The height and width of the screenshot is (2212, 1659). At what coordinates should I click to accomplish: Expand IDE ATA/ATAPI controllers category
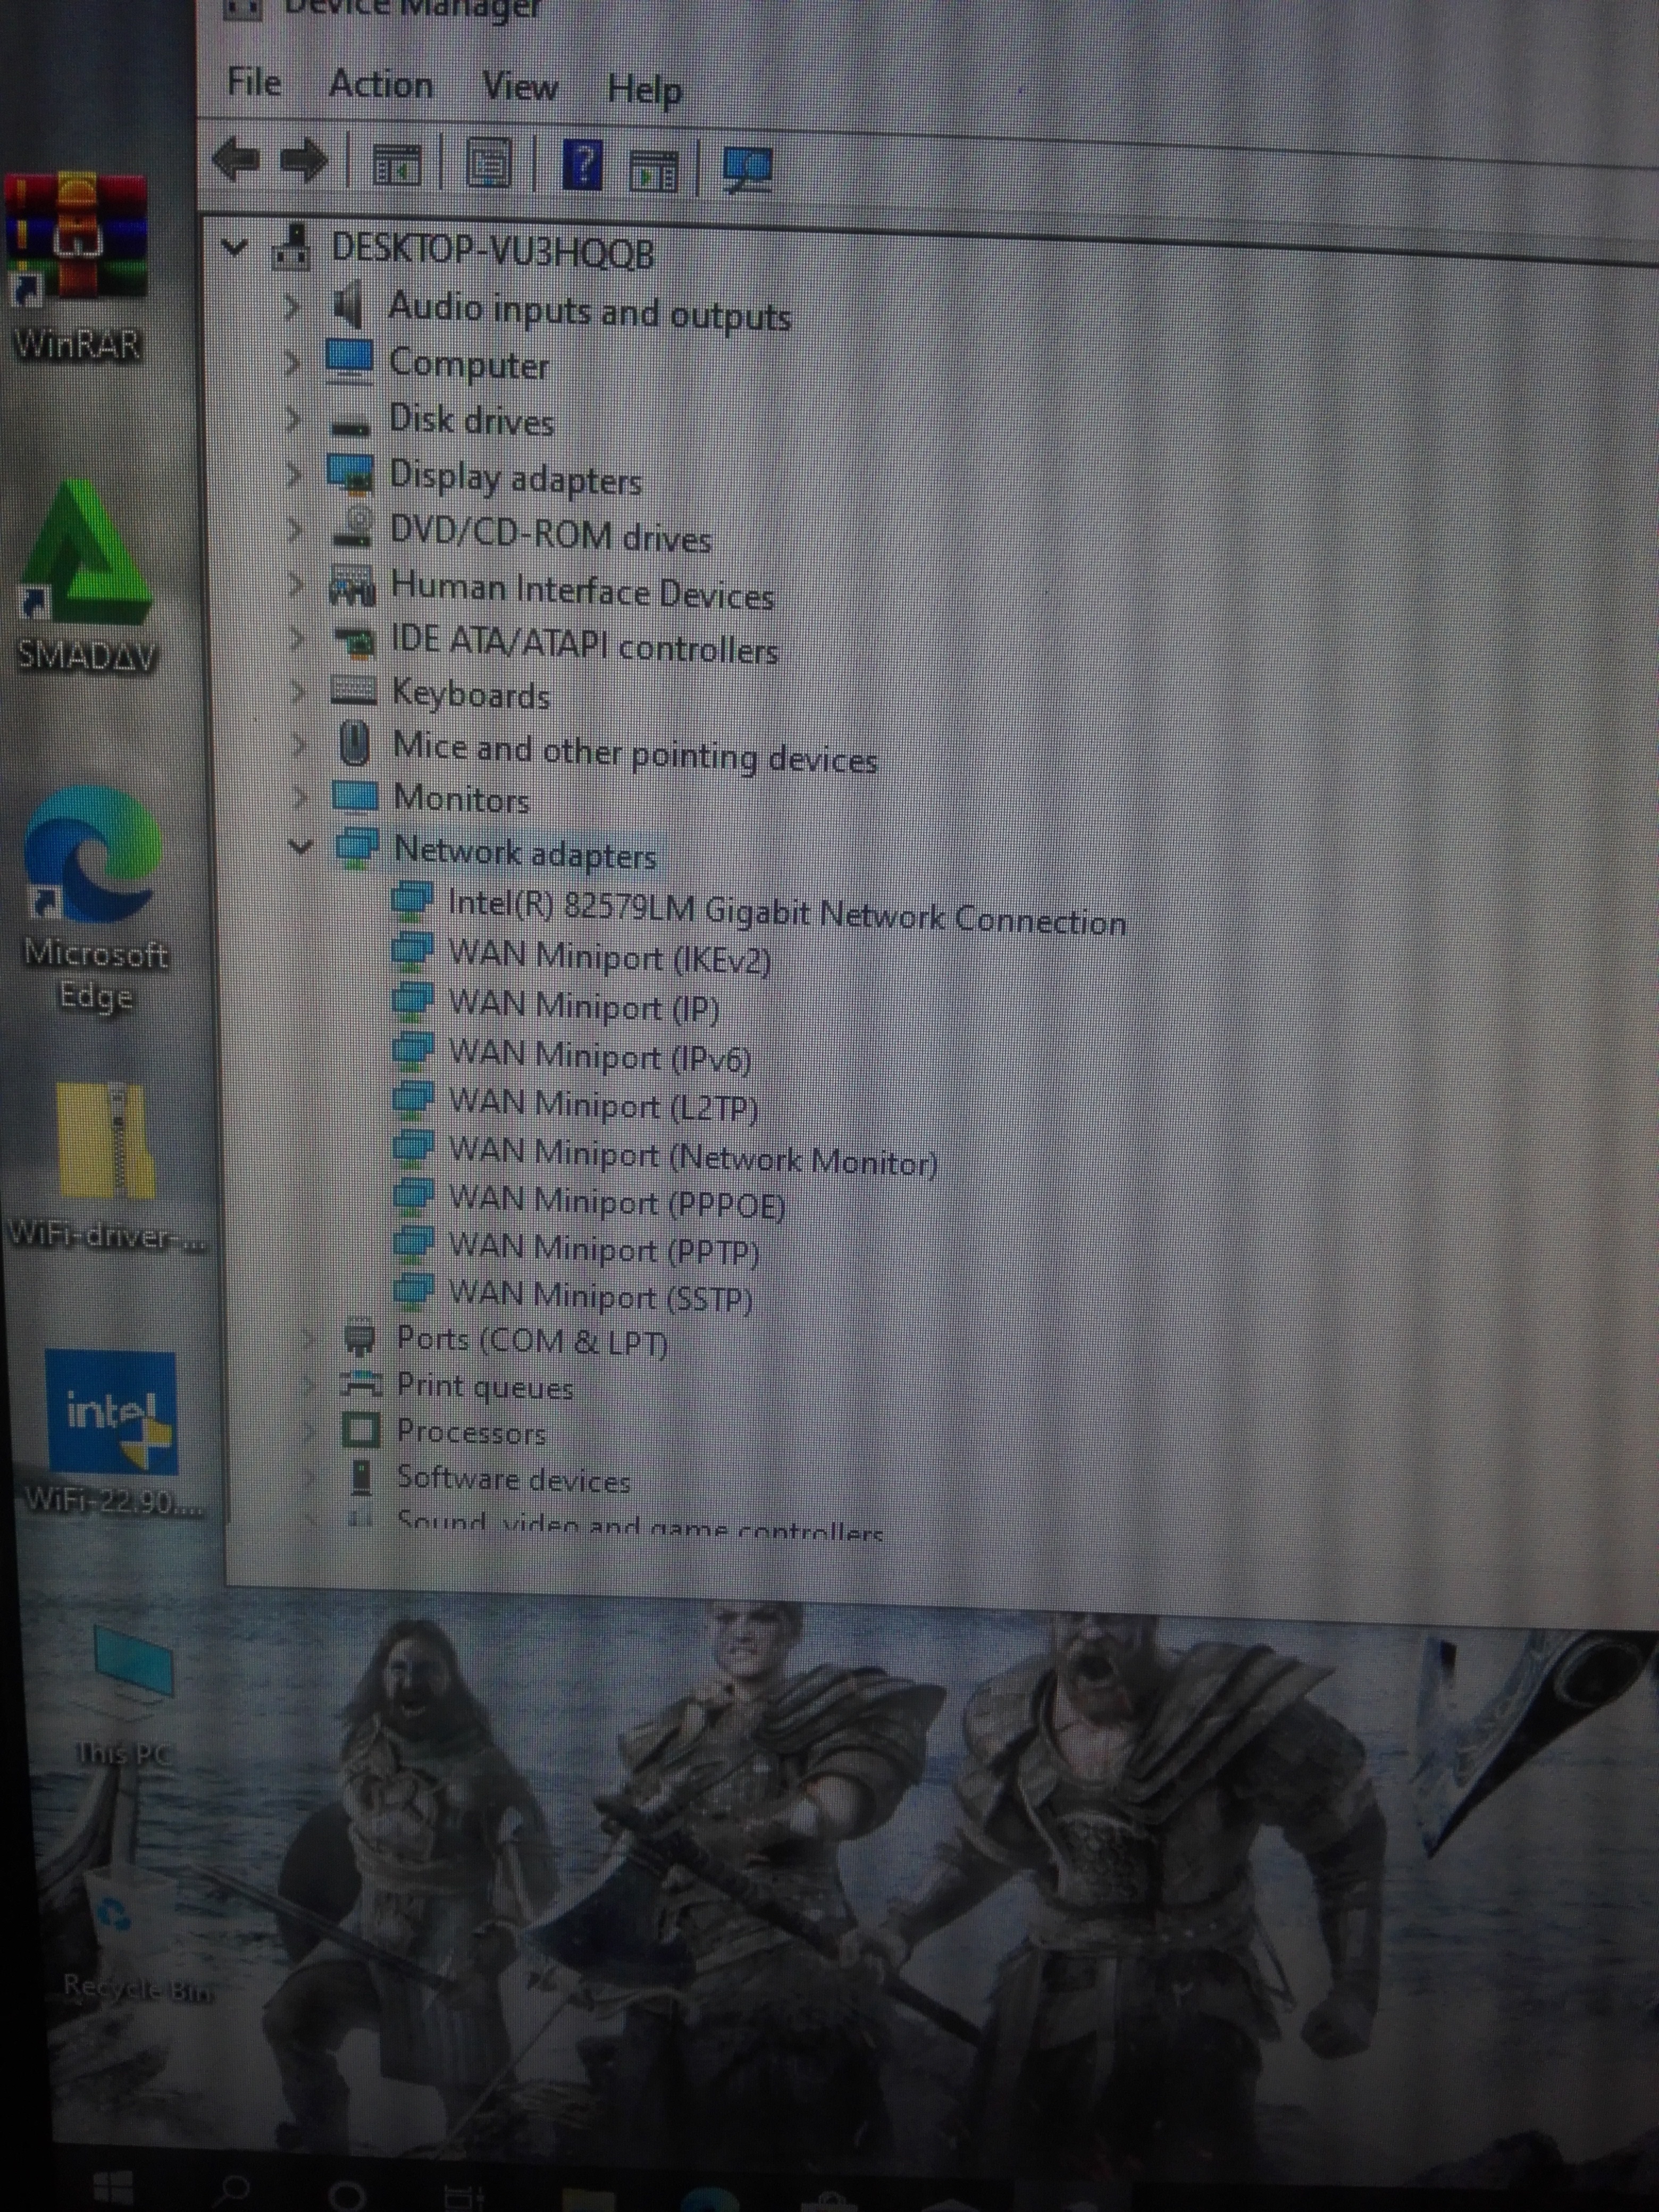click(x=297, y=638)
